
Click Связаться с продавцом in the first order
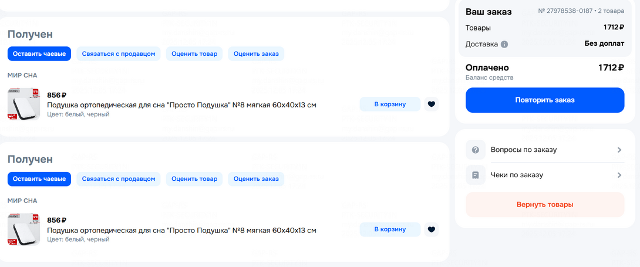119,53
